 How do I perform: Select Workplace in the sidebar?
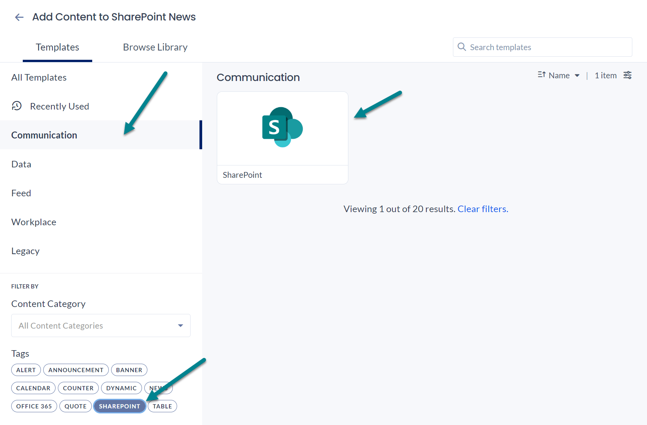[34, 222]
